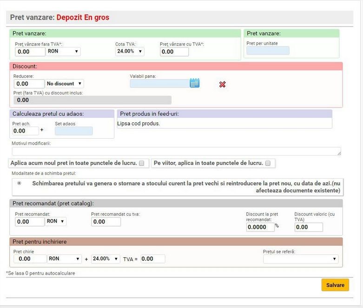
Task: Expand the Cota TVA 24.00% dropdown
Action: click(x=129, y=51)
